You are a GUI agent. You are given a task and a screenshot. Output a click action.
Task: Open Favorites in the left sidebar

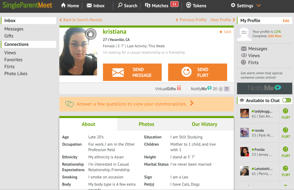(x=13, y=60)
